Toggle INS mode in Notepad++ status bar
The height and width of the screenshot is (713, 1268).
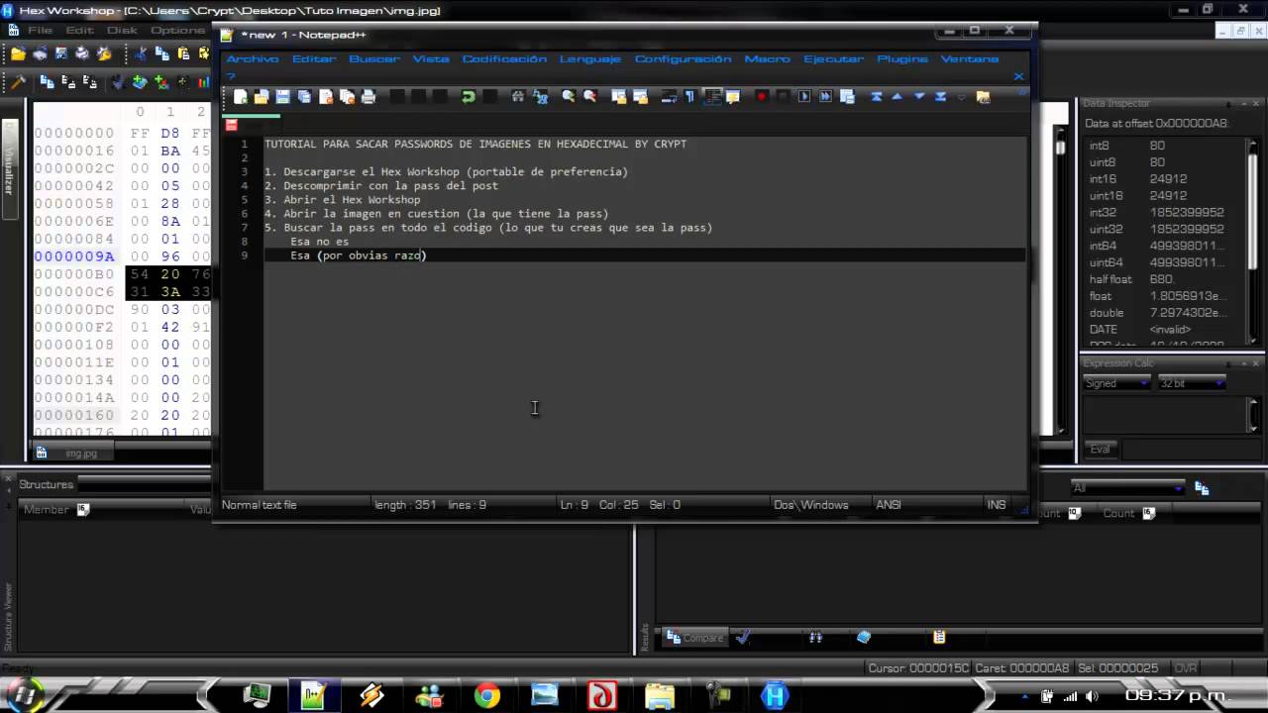997,504
